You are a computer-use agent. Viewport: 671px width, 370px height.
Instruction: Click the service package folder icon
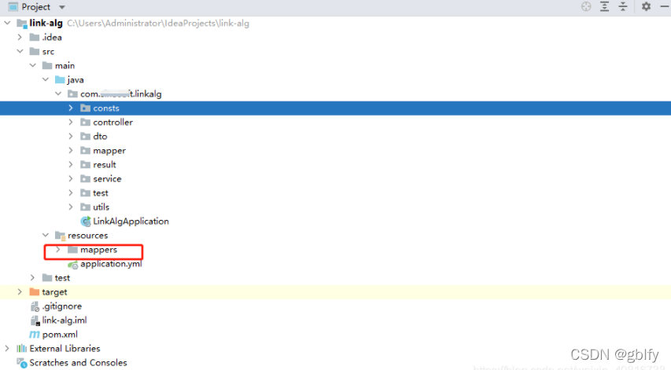point(85,178)
